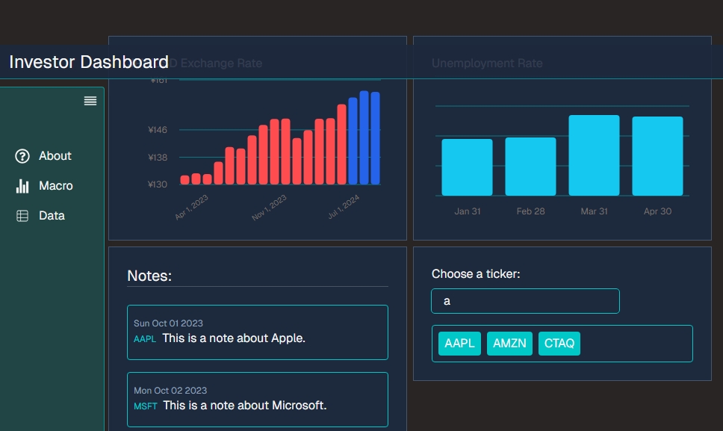Click the note about Apple

point(257,332)
